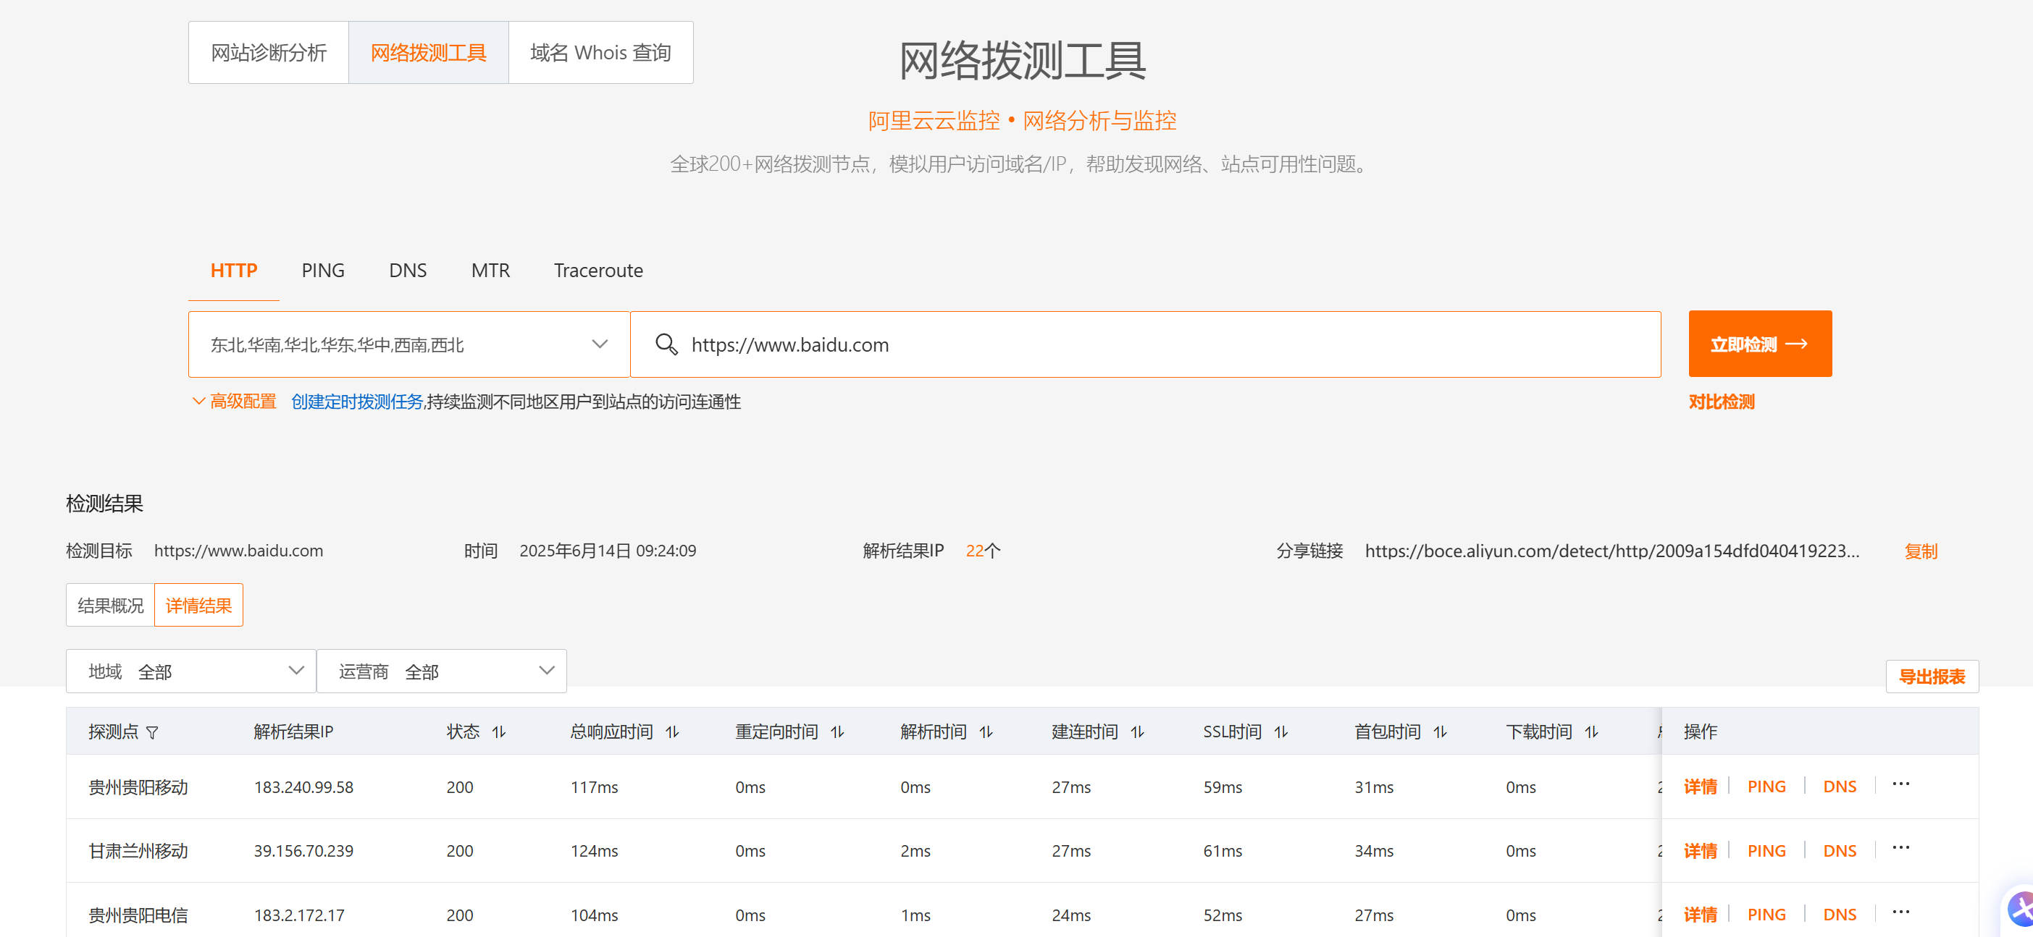Run PING for 贵州贵阳移动 row

tap(1766, 787)
